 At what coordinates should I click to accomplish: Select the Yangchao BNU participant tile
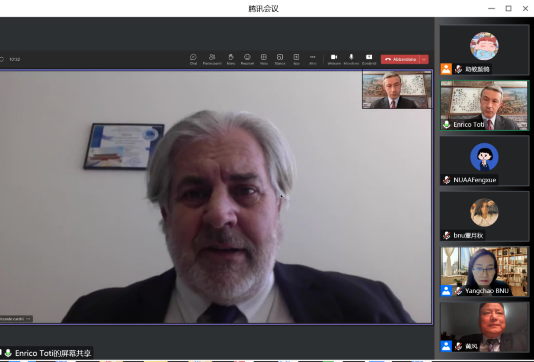coord(484,271)
